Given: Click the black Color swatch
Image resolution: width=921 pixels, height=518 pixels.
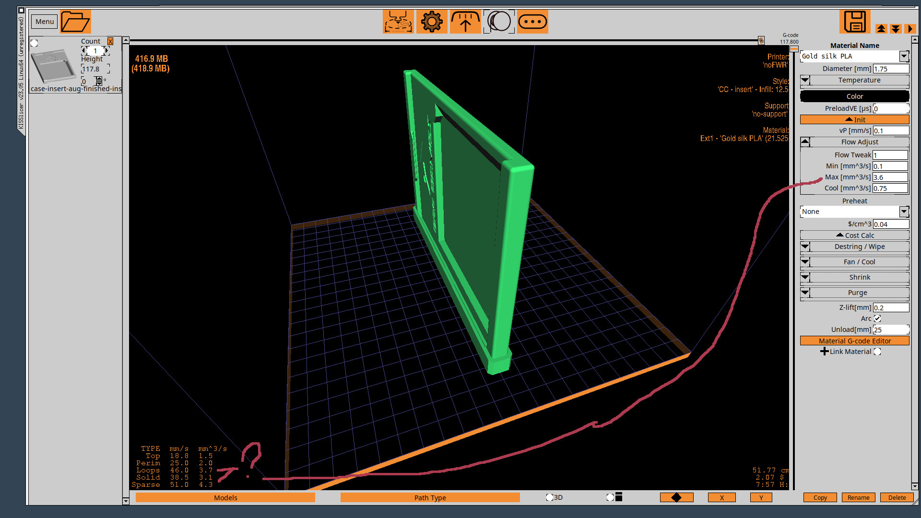Looking at the screenshot, I should [854, 96].
